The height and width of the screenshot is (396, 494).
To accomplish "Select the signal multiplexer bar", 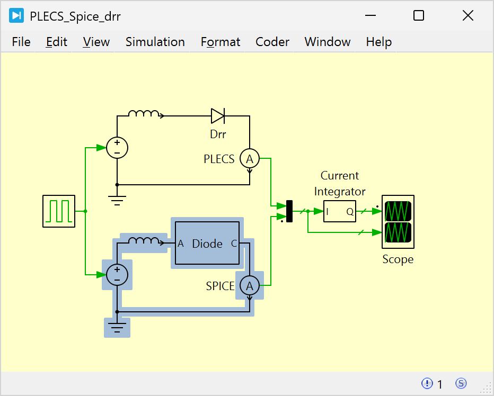I will click(x=289, y=211).
